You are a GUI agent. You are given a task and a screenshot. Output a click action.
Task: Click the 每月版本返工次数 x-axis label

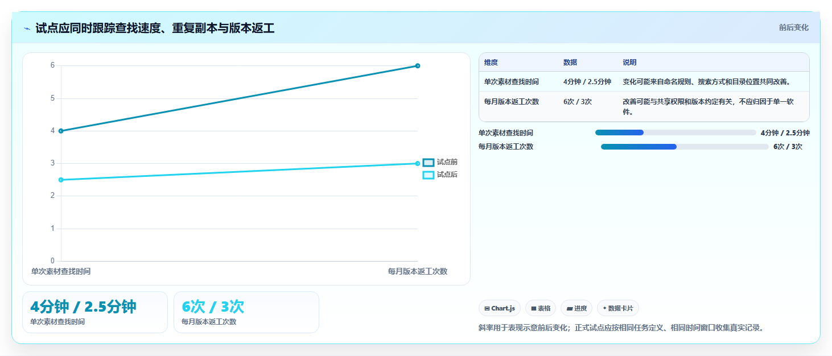[x=418, y=272]
